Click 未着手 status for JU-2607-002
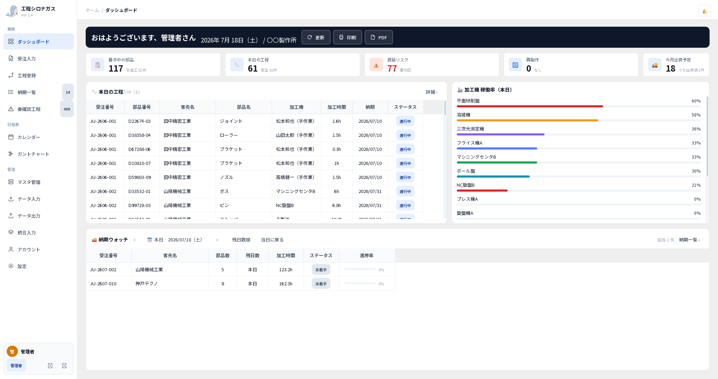Viewport: 718px width, 379px height. tap(321, 270)
